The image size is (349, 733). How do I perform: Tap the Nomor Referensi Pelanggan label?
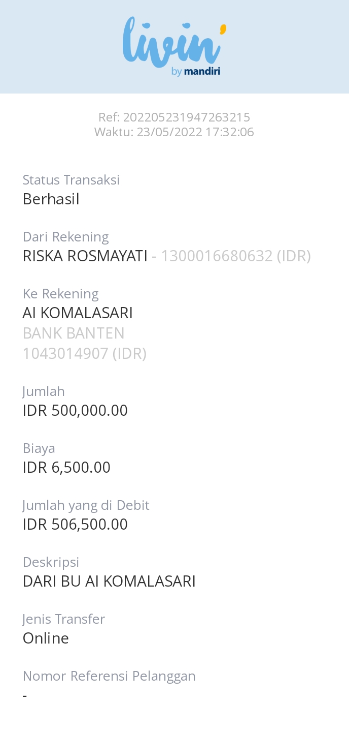pos(109,676)
